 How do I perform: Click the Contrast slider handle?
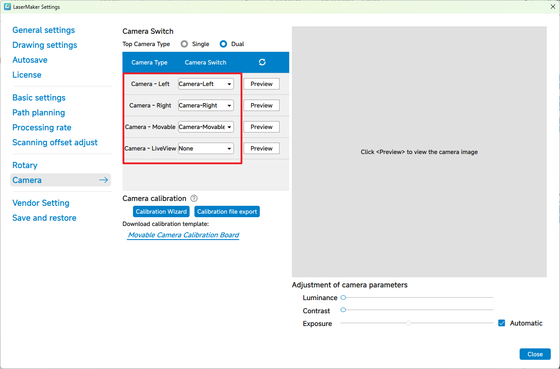coord(343,310)
